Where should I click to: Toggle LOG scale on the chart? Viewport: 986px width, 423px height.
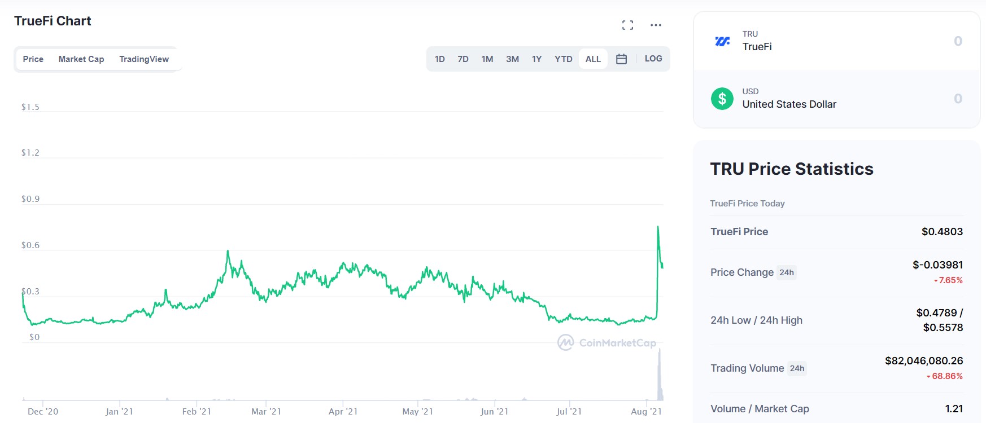(653, 58)
